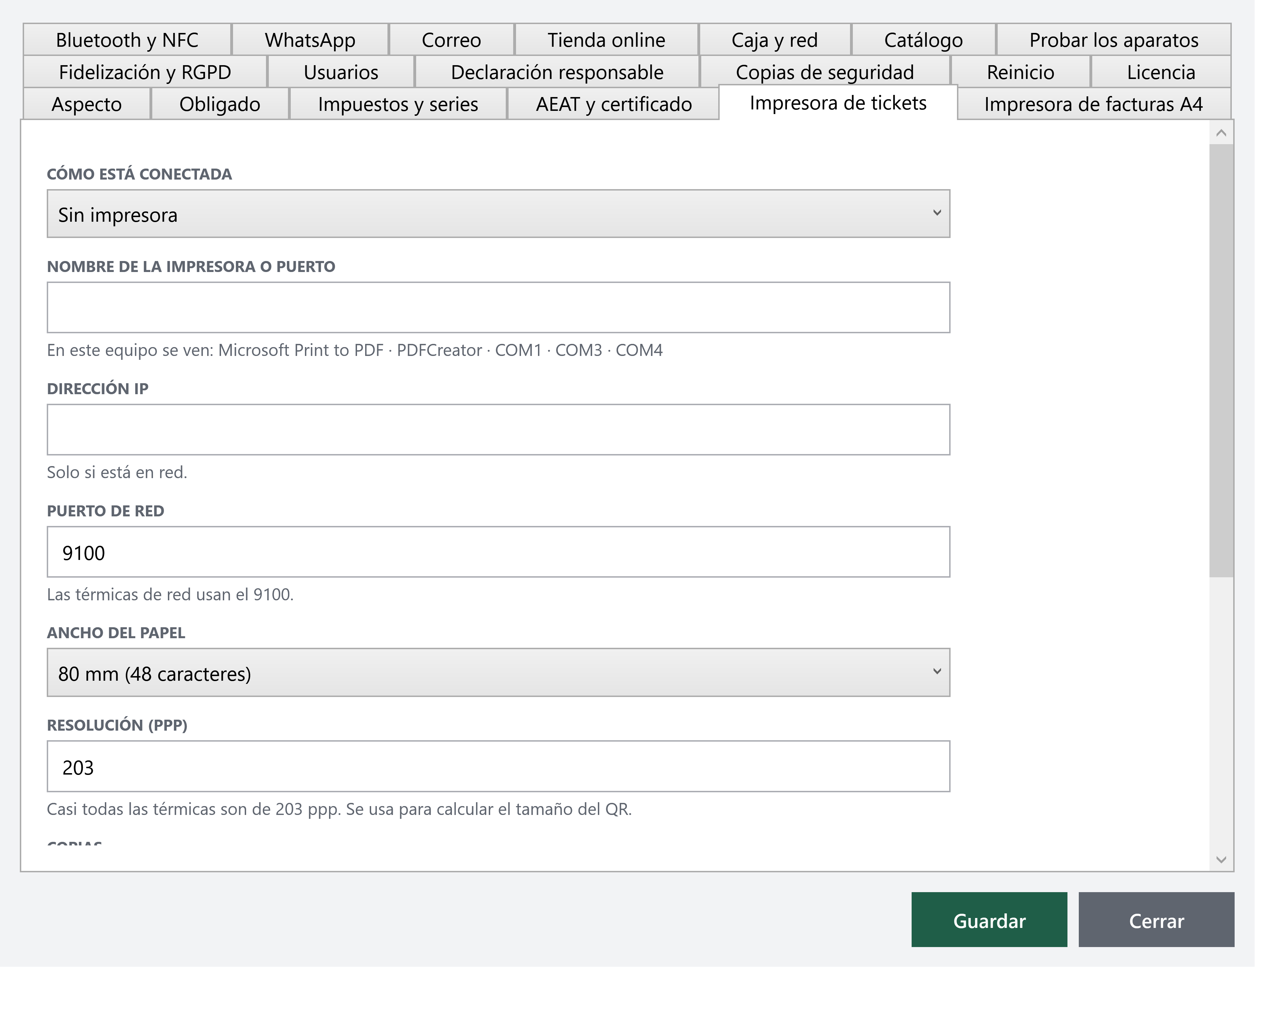Go to Impresora de facturas A4 tab

[1093, 104]
